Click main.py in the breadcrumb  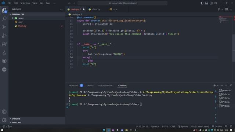click(76, 15)
